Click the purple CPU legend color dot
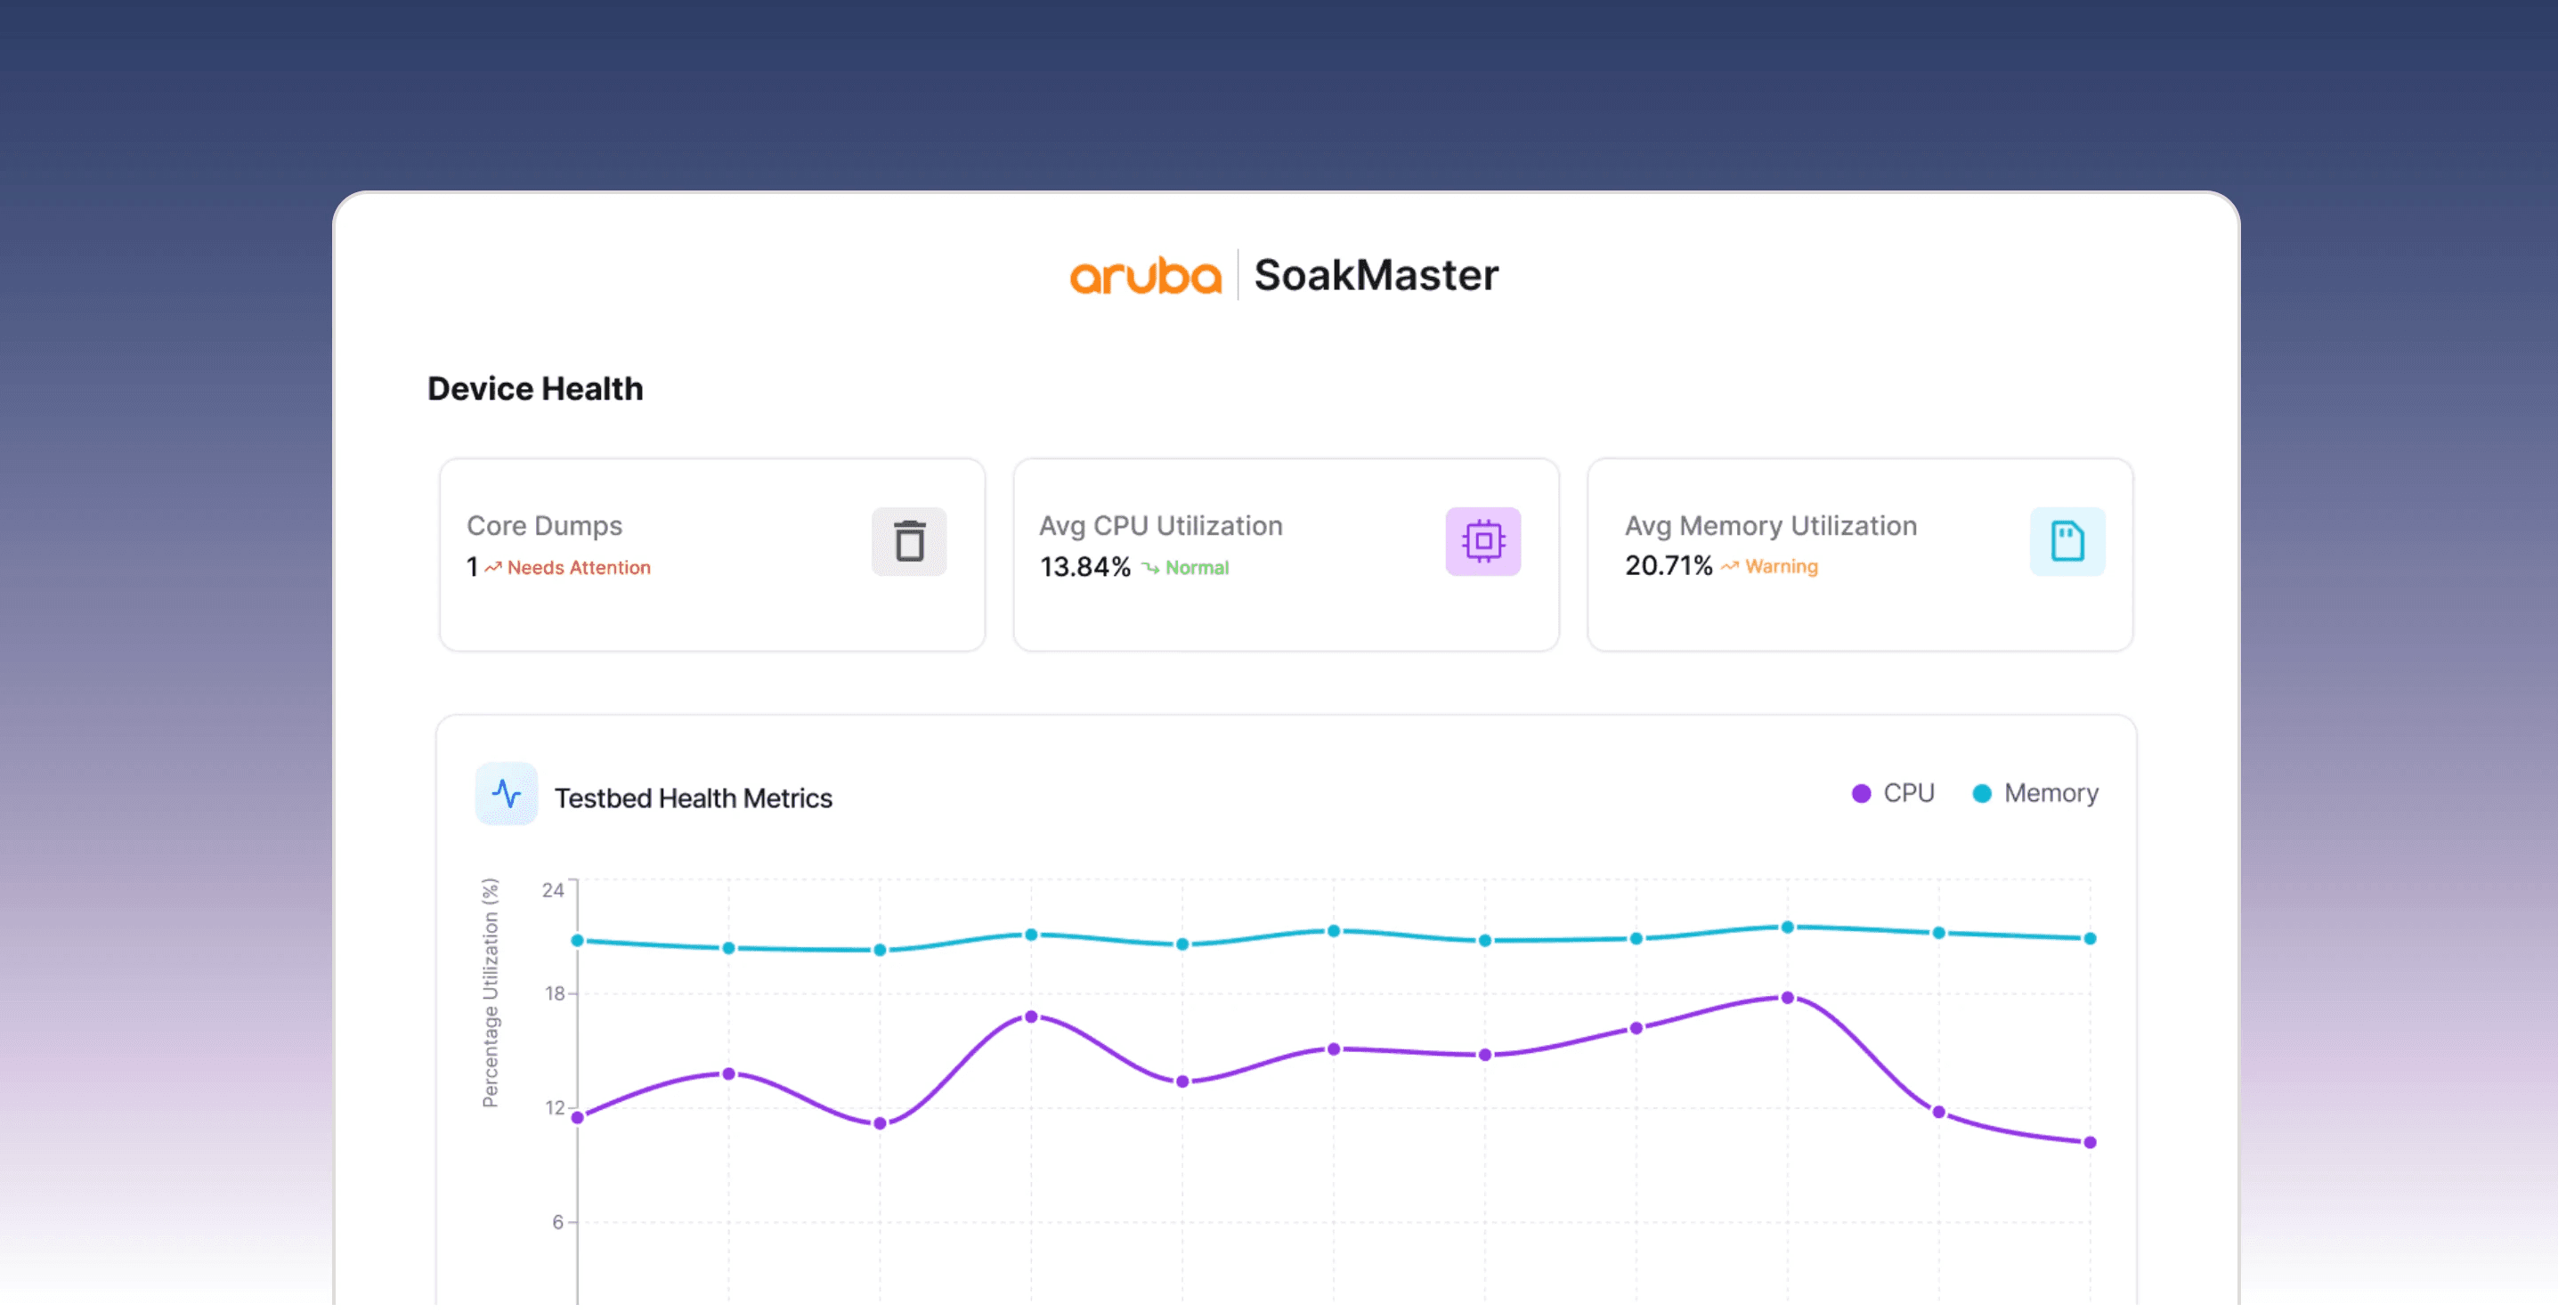Image resolution: width=2558 pixels, height=1312 pixels. click(x=1861, y=793)
